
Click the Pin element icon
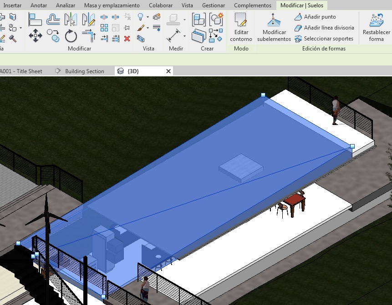click(x=127, y=28)
